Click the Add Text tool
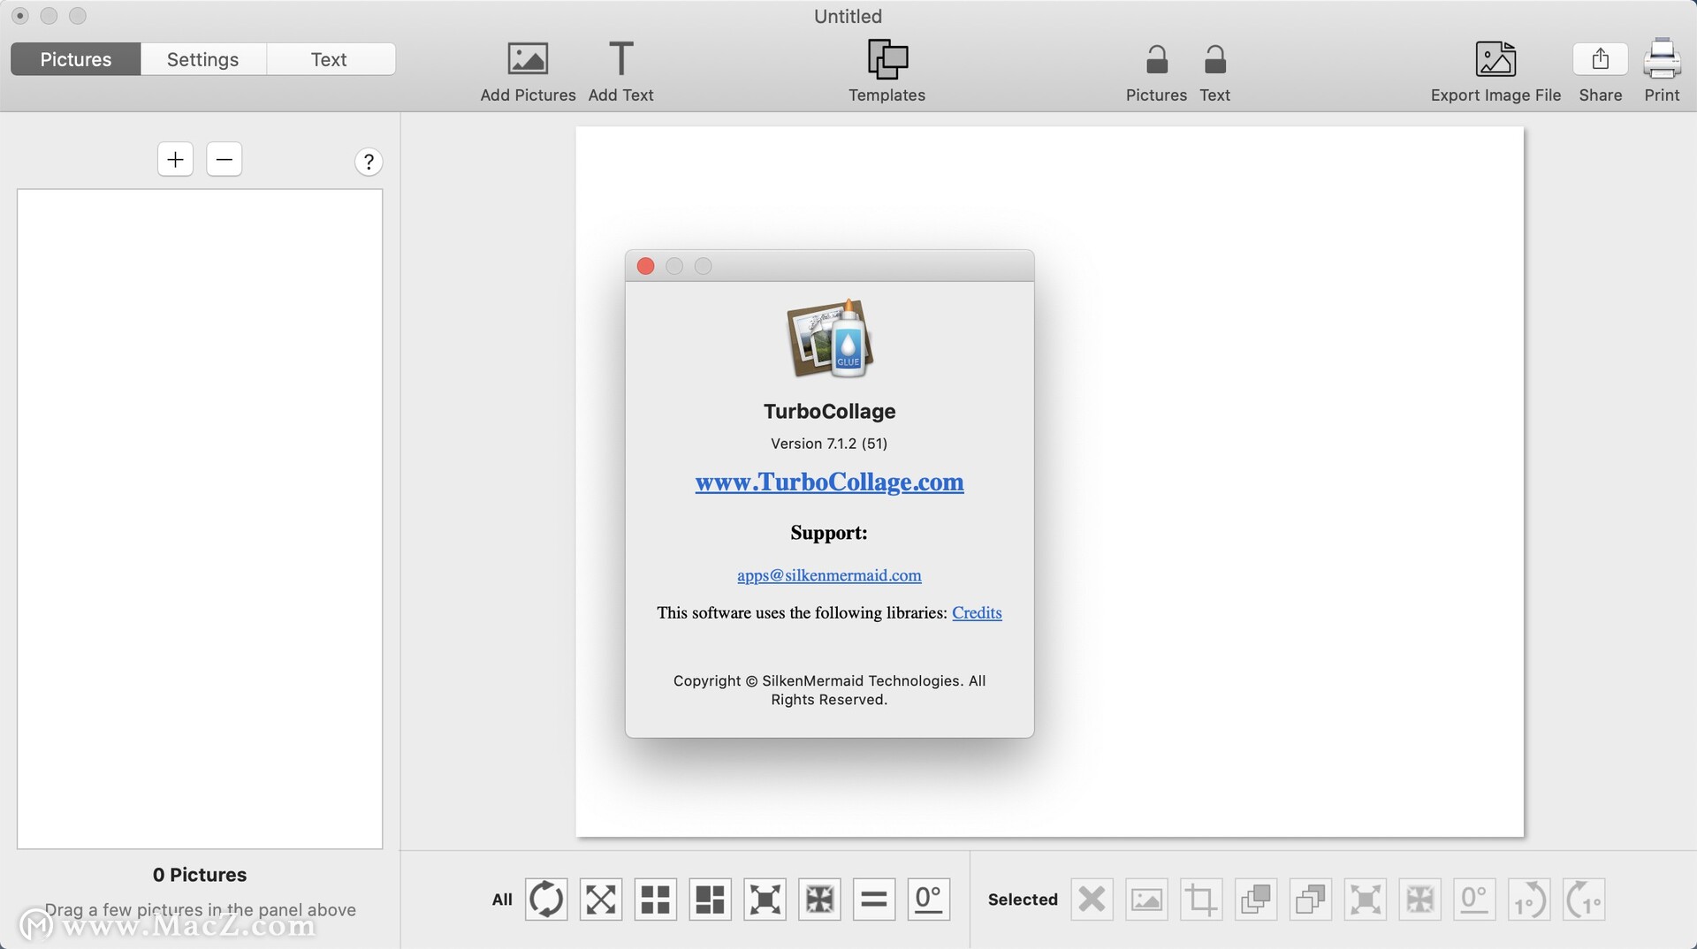The height and width of the screenshot is (949, 1697). coord(621,72)
